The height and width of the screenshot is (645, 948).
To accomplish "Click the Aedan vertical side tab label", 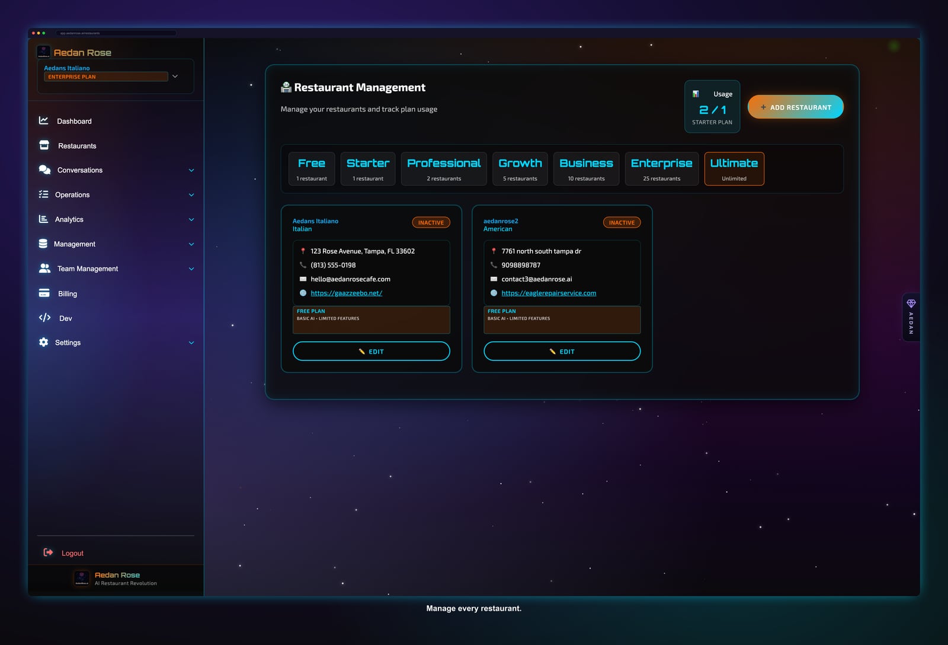I will pyautogui.click(x=911, y=323).
